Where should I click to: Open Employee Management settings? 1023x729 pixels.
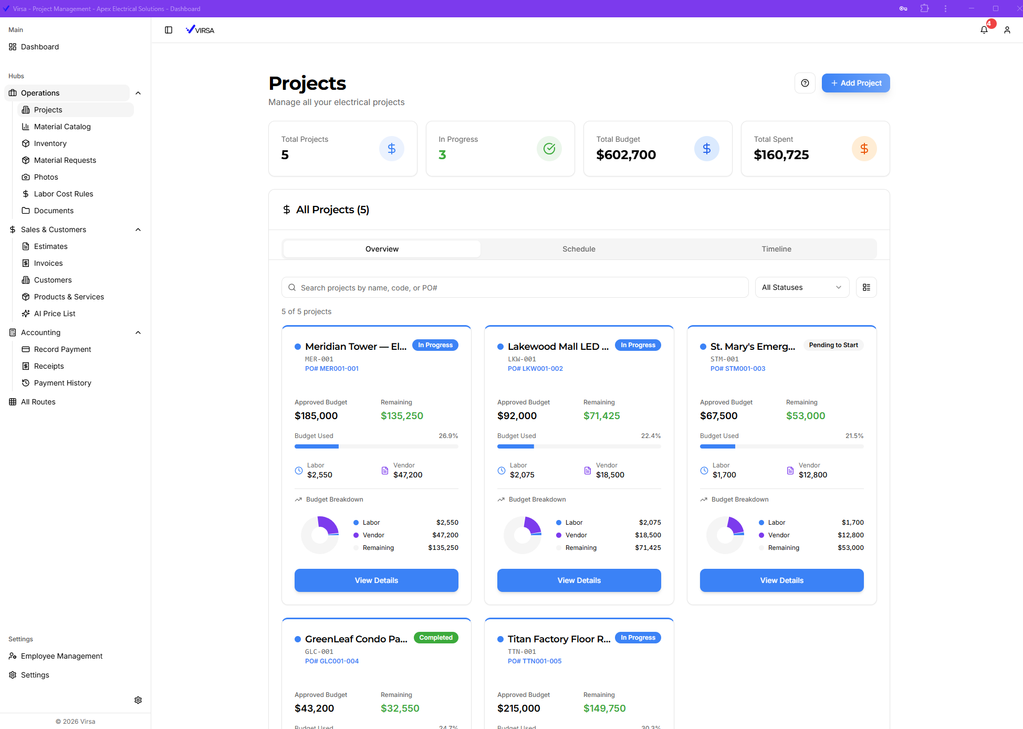(61, 656)
